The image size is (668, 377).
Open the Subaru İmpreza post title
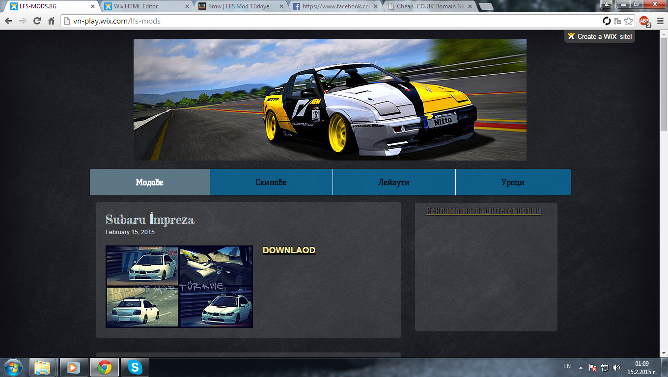point(150,219)
